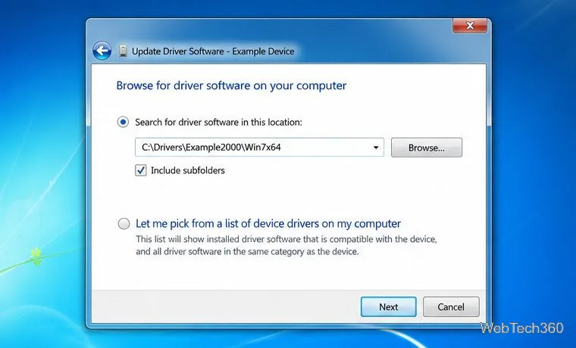Select "Search for driver software in this location" radio
Image resolution: width=576 pixels, height=348 pixels.
click(123, 122)
